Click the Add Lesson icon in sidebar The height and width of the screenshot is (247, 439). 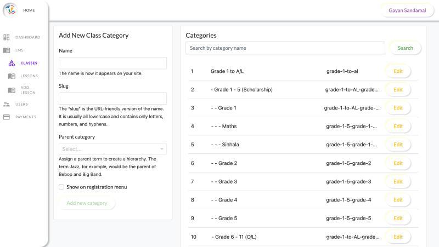tap(12, 90)
